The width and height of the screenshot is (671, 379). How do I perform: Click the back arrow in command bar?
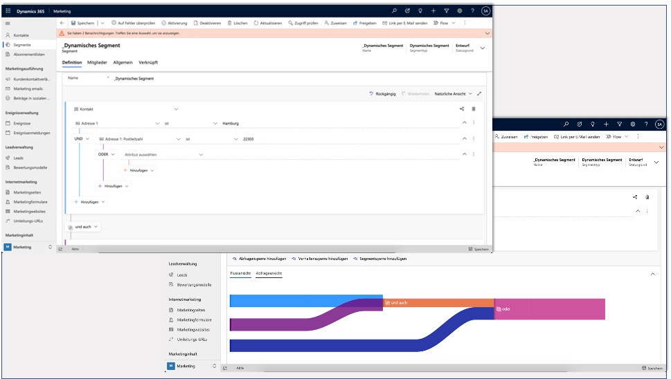point(62,23)
